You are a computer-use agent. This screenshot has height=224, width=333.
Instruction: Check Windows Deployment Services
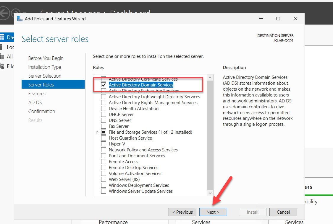click(104, 185)
